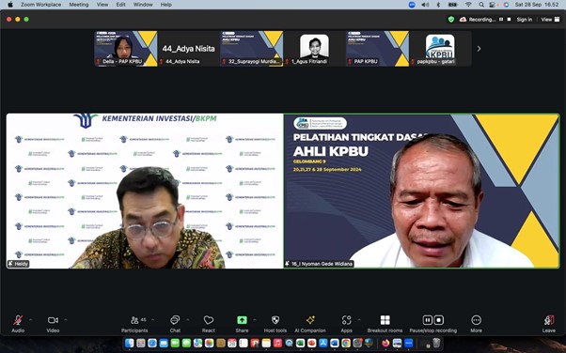Unmute the Audio microphone
Viewport: 566px width, 353px height.
(x=18, y=320)
